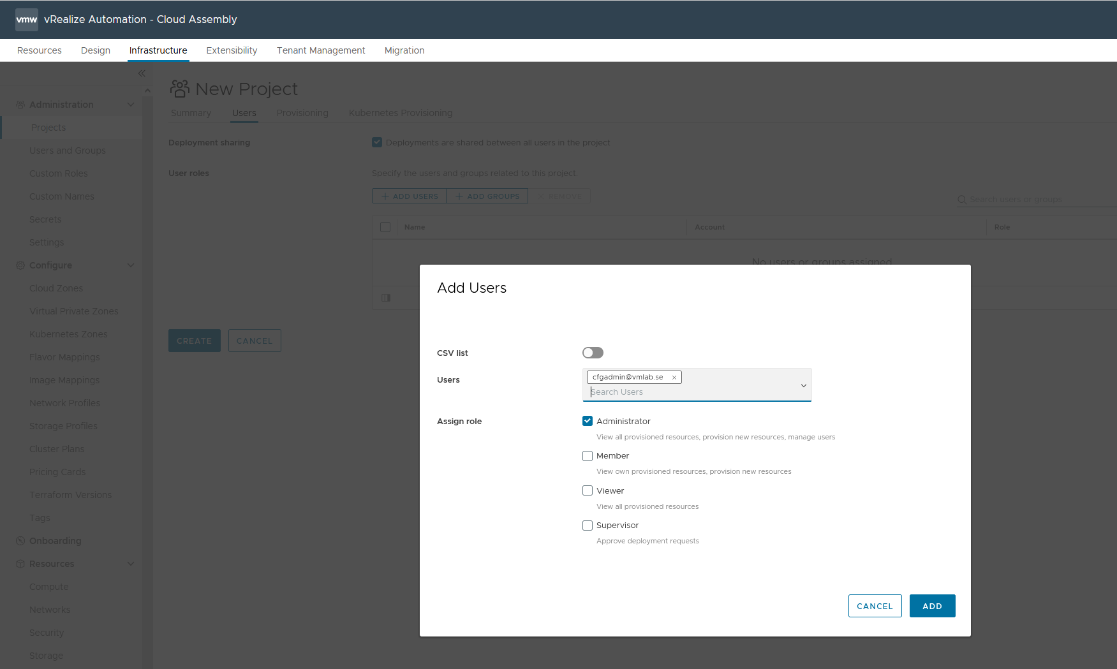Toggle the Deployment sharing checkbox
The width and height of the screenshot is (1117, 669).
pos(377,142)
